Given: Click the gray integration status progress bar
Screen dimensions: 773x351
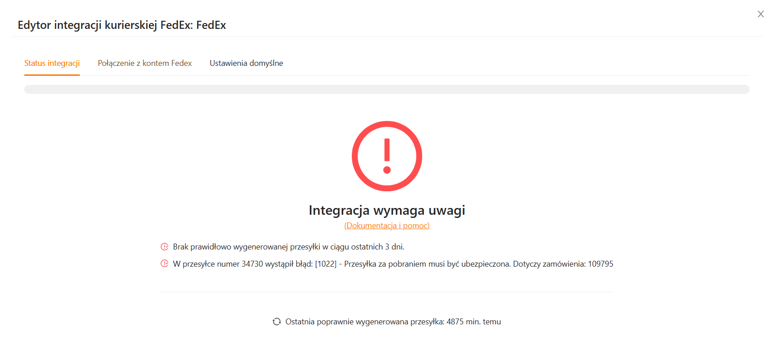Looking at the screenshot, I should 386,89.
